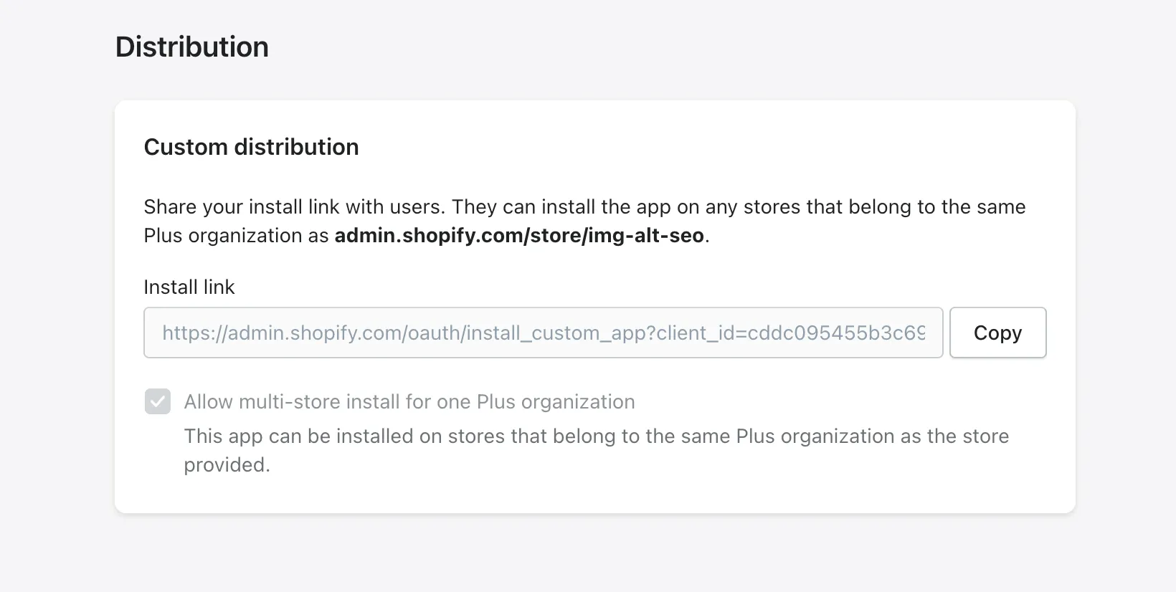The height and width of the screenshot is (592, 1176).
Task: Click the bold admin.shopify.com/store/img-alt-seo text
Action: [x=519, y=236]
